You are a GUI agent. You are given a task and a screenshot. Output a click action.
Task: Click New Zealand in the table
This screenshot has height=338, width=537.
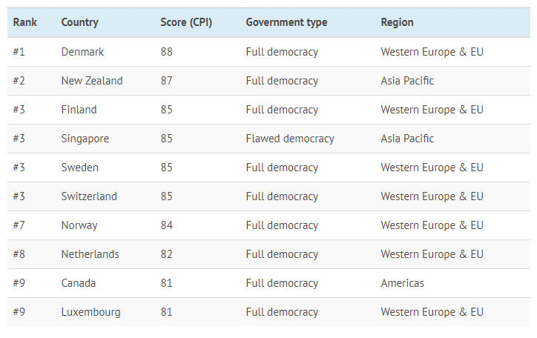pos(92,81)
